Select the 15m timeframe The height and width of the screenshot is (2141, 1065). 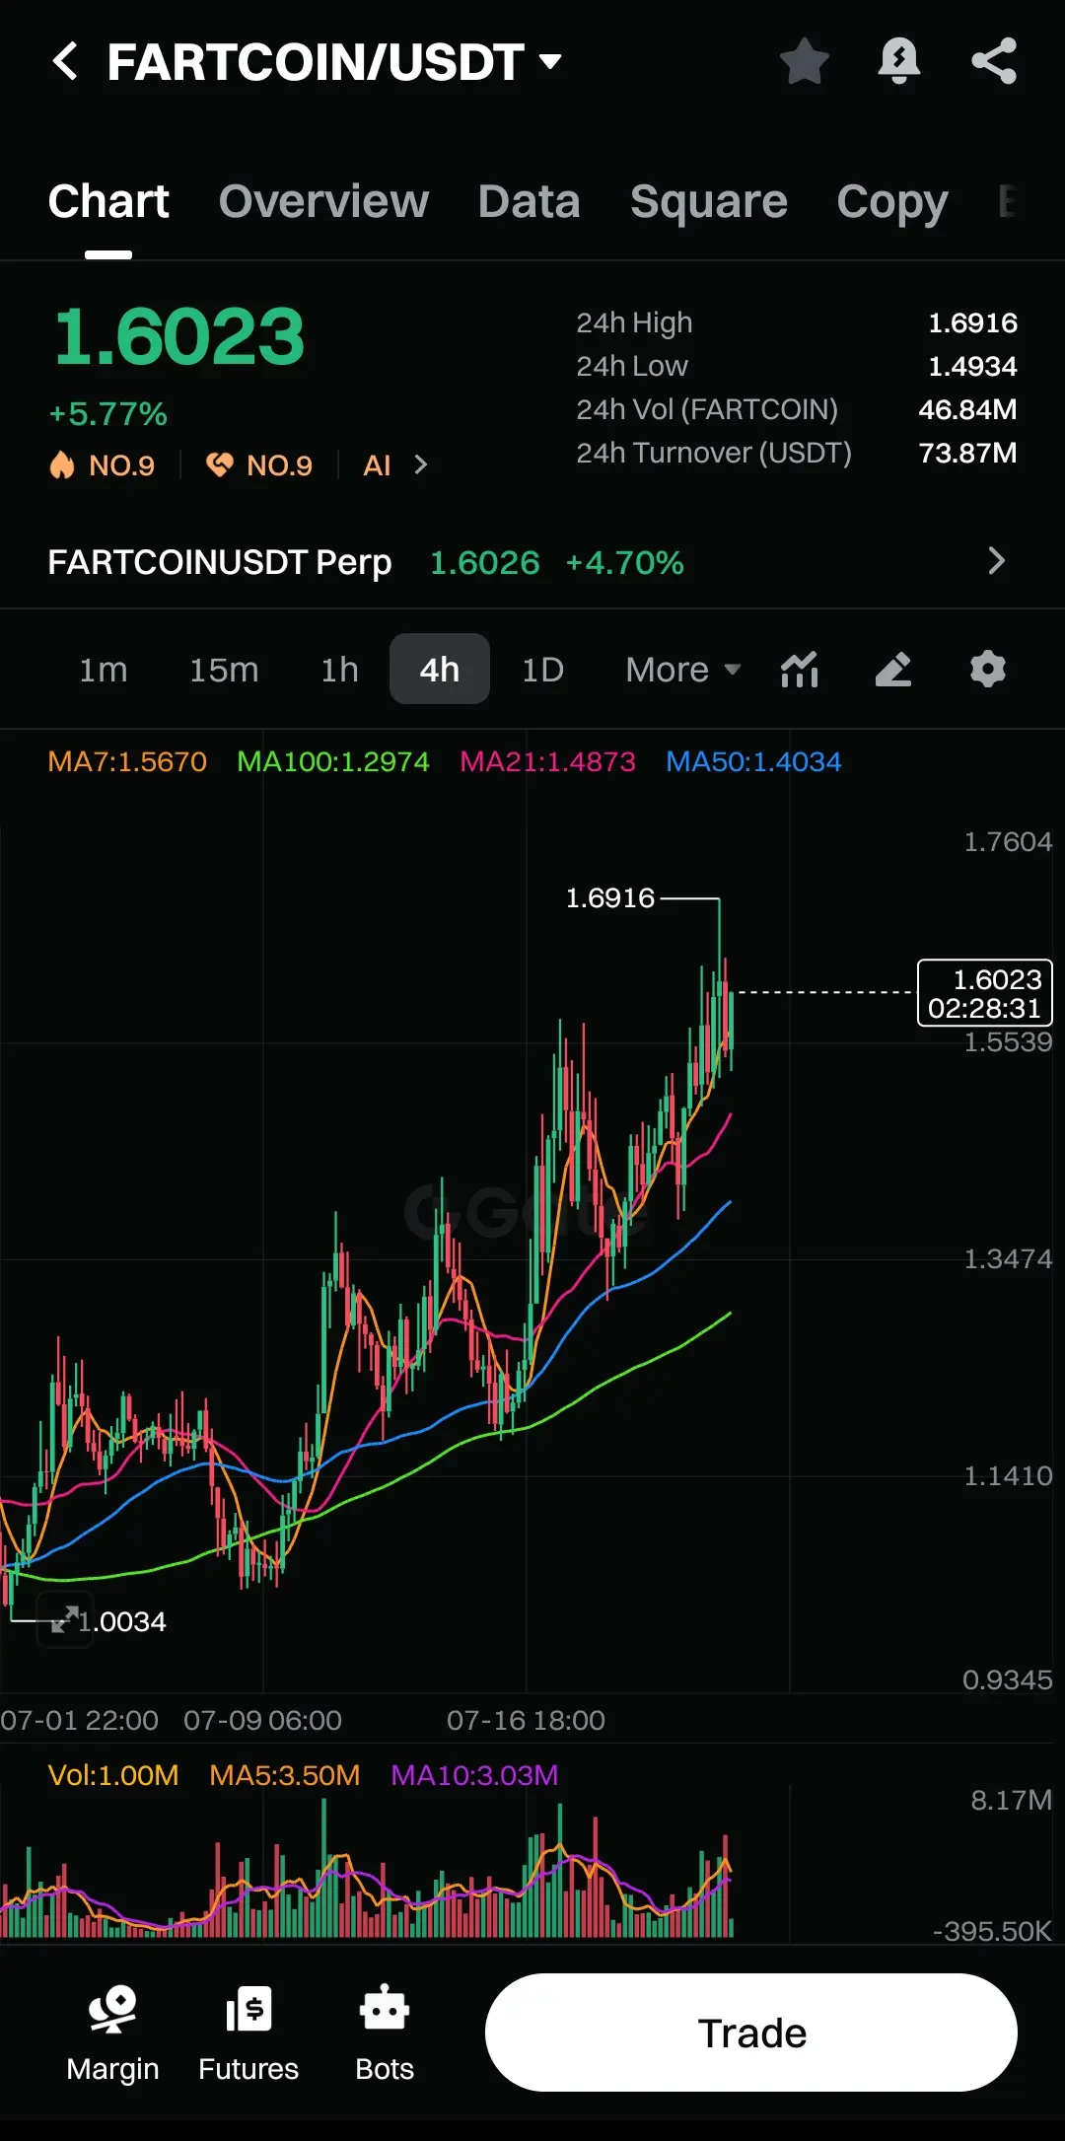224,670
